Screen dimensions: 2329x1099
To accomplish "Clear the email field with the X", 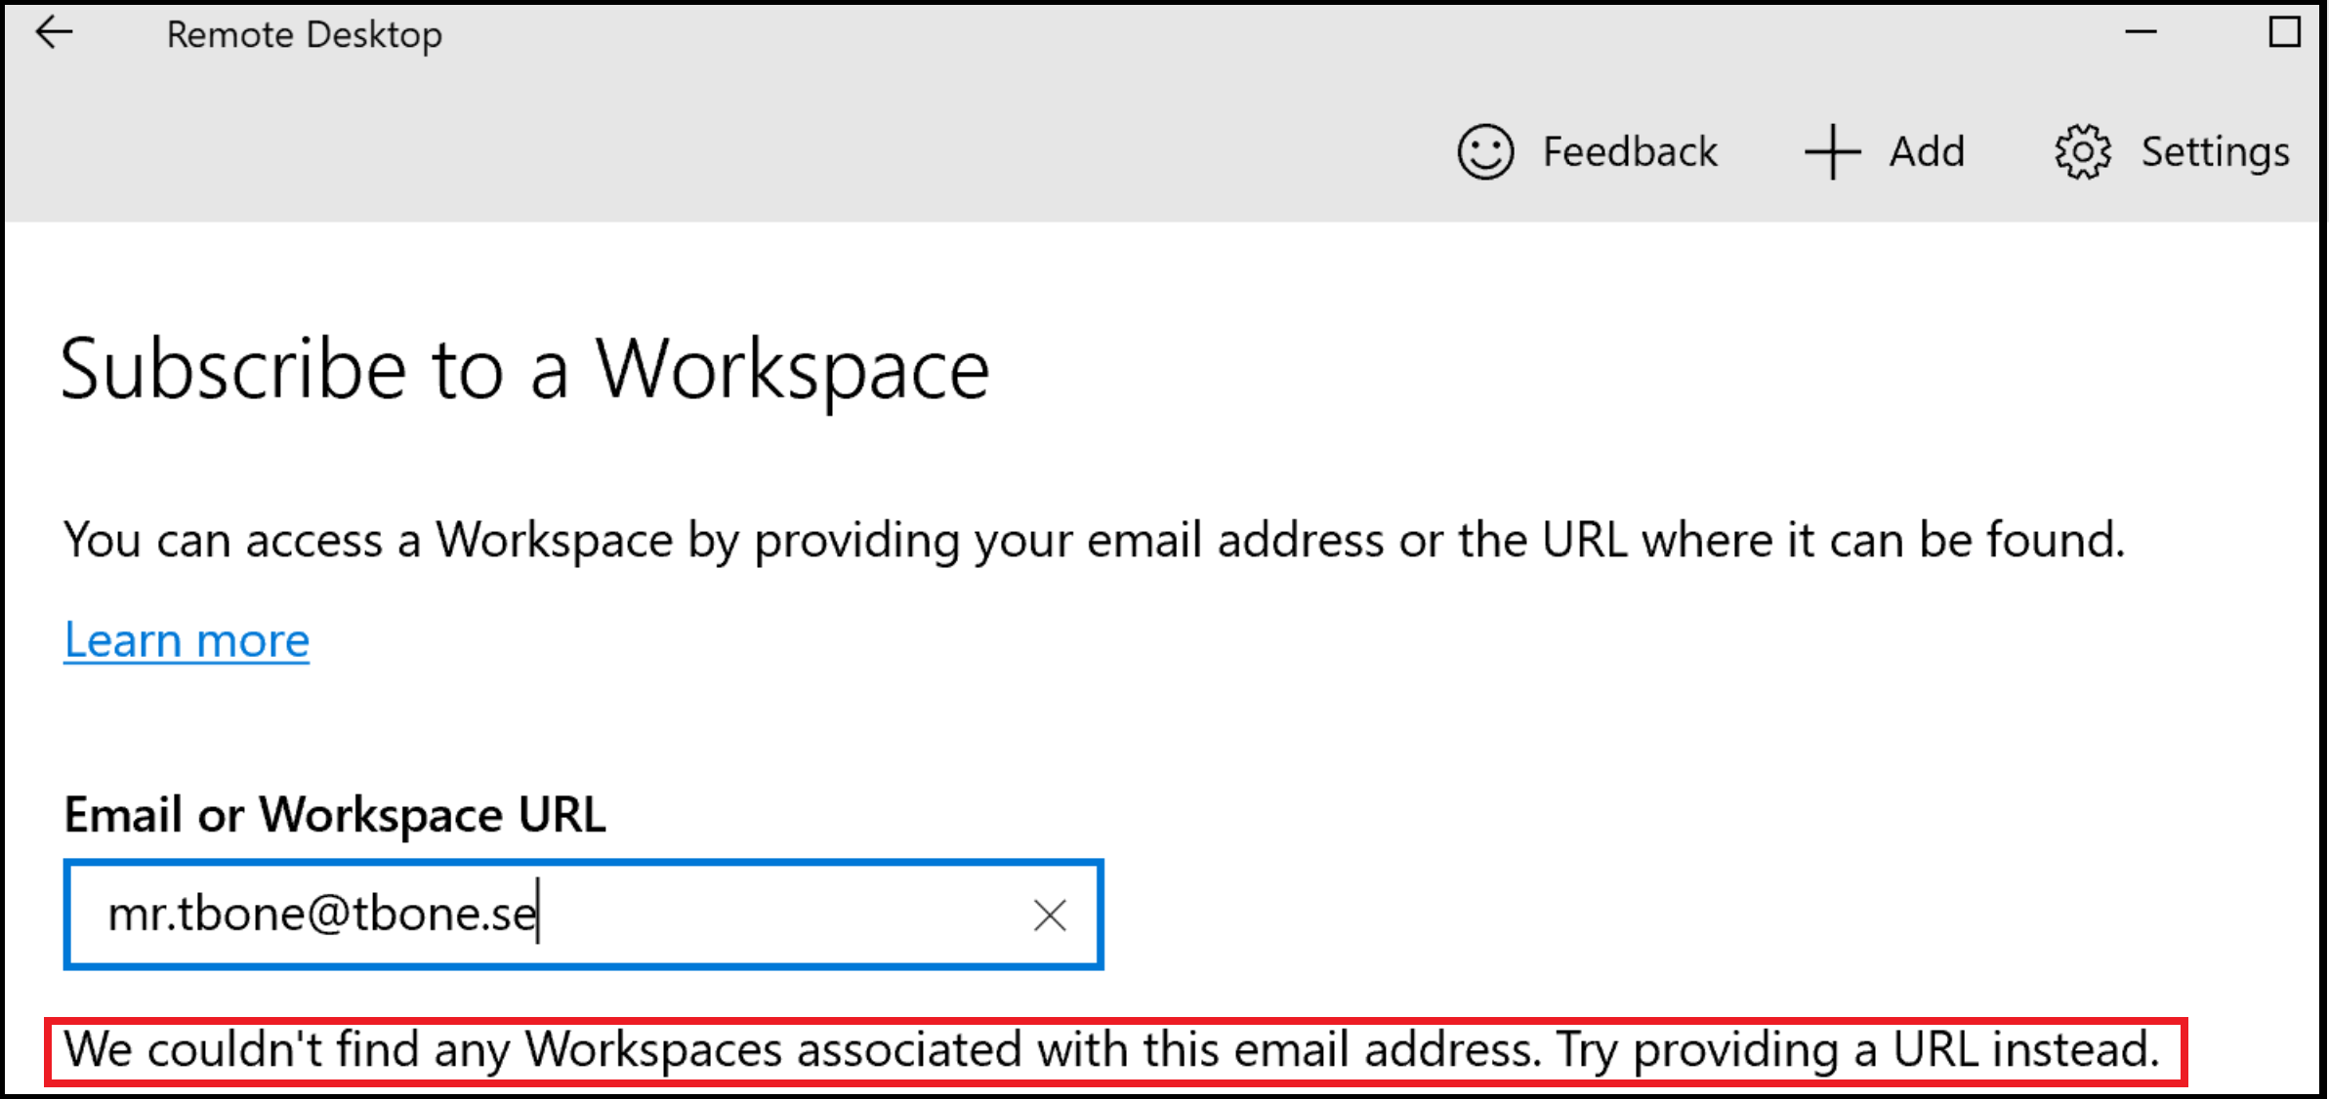I will [1050, 916].
